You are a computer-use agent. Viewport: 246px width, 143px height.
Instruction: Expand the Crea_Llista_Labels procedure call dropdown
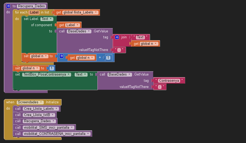click(x=56, y=109)
